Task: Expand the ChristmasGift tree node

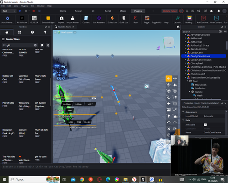Action: coord(185,74)
